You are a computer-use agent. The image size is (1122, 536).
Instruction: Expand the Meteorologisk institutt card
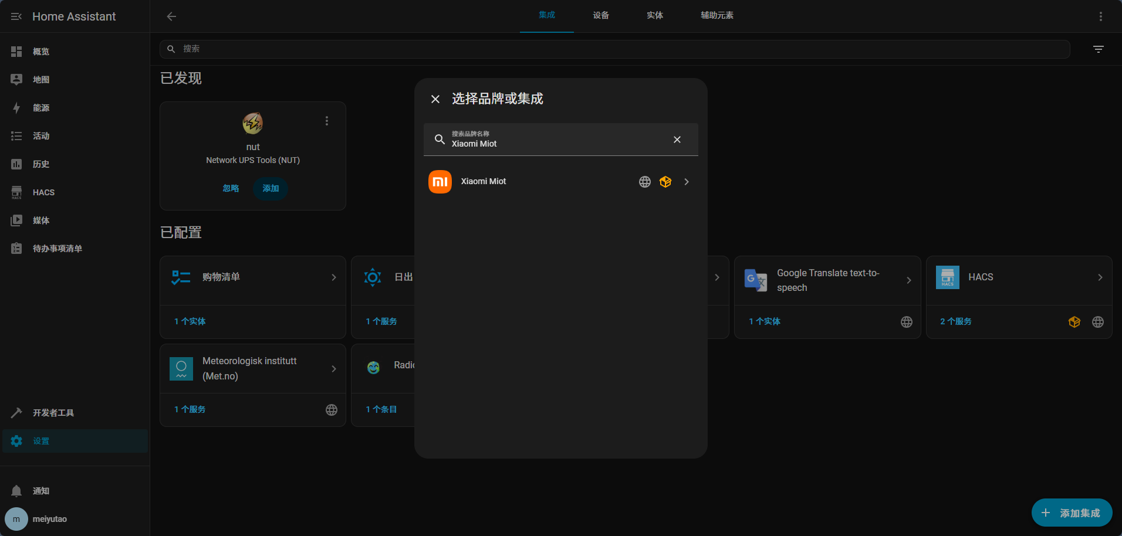(x=333, y=369)
